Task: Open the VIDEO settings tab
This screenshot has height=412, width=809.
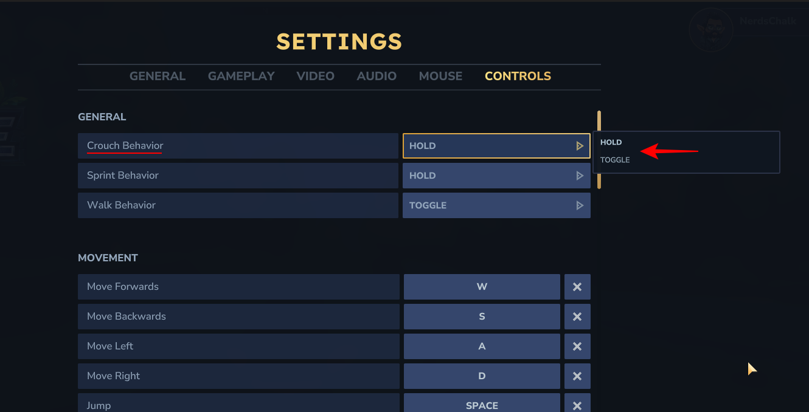Action: tap(315, 76)
